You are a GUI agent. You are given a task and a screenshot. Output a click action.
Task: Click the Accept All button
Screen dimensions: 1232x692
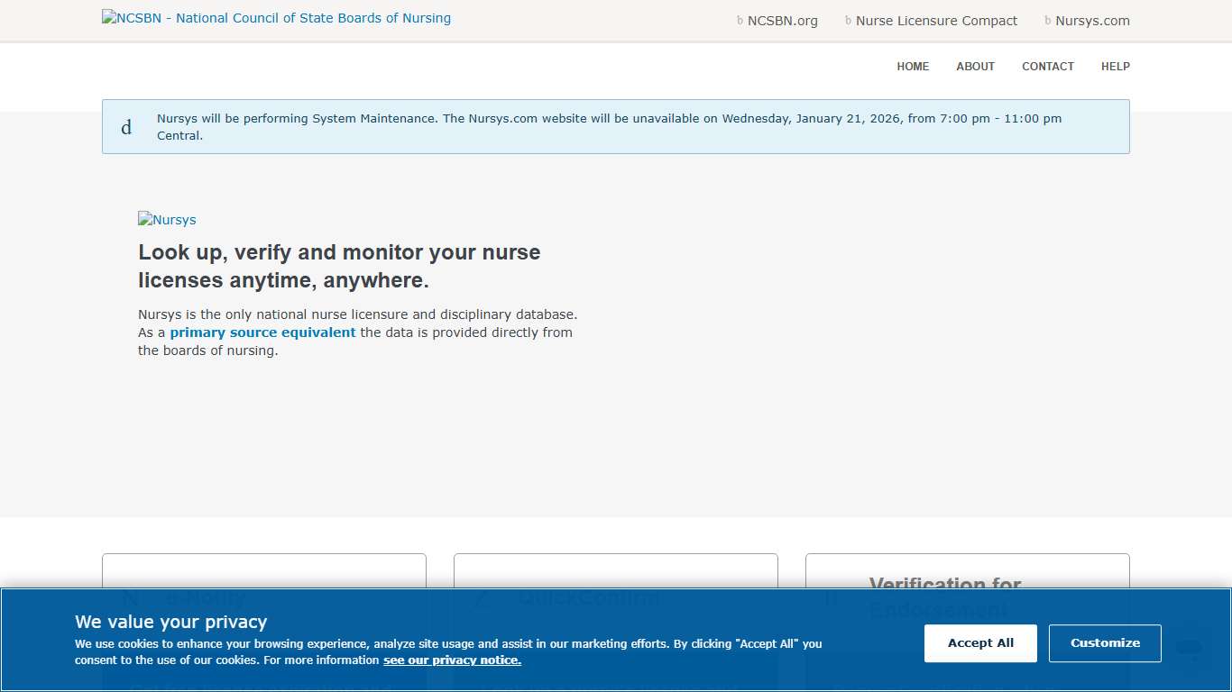[980, 642]
